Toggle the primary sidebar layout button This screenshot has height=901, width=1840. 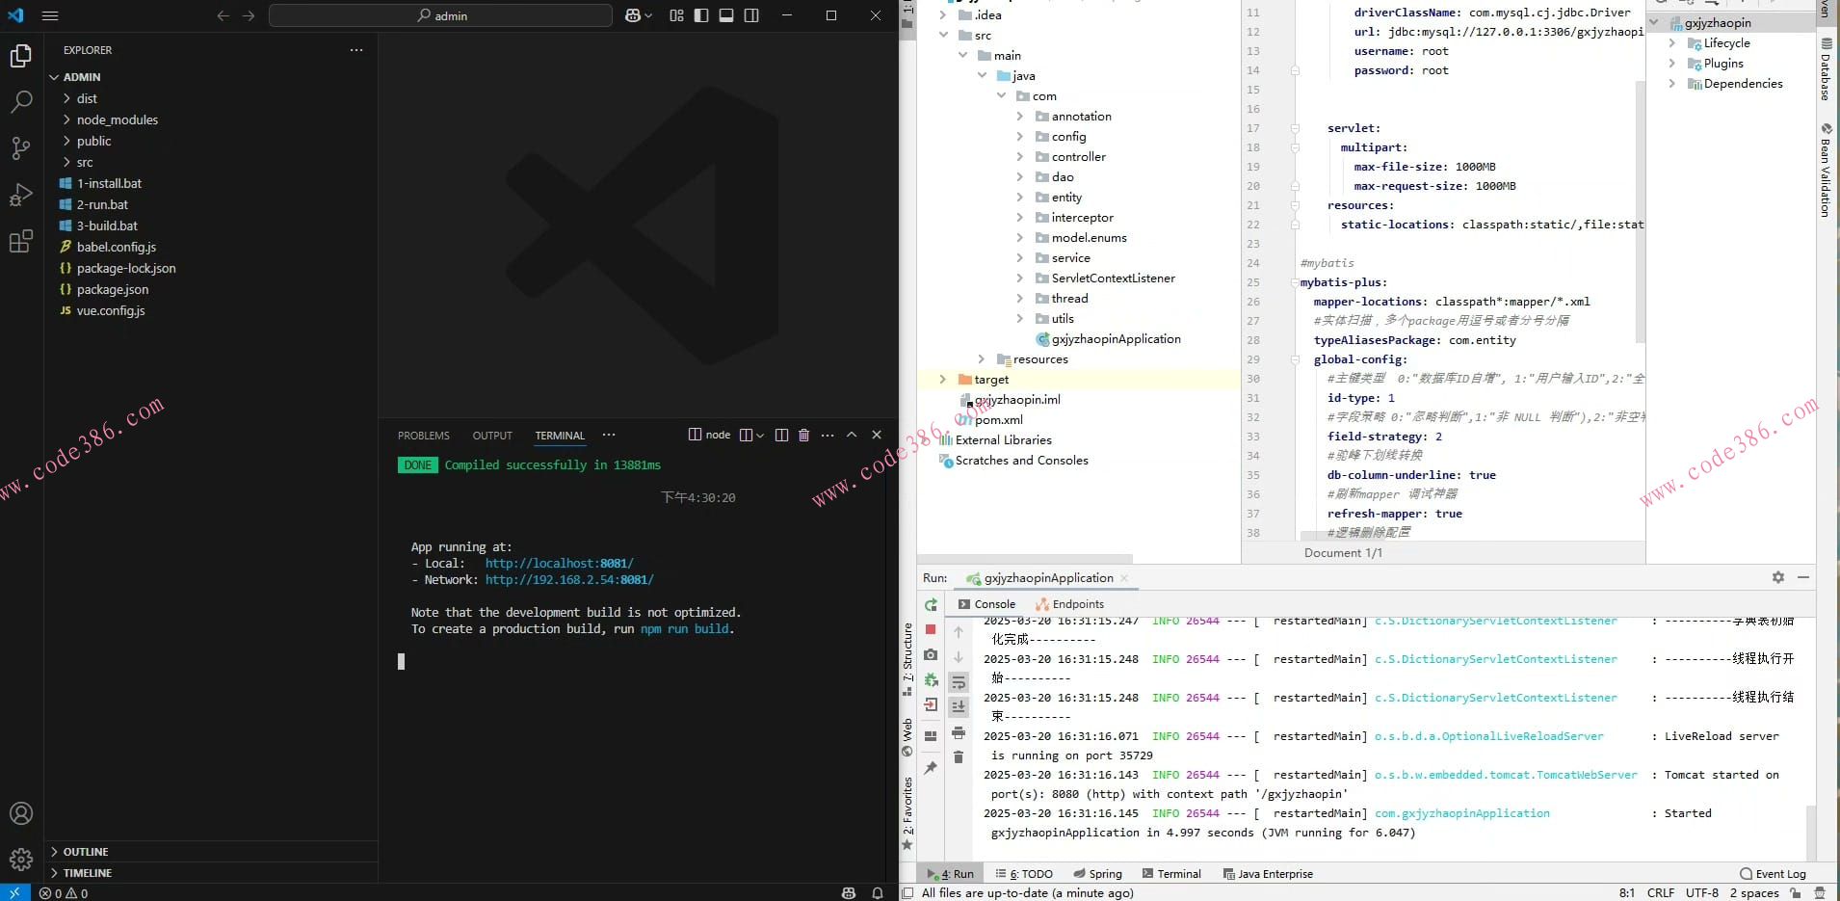click(701, 15)
